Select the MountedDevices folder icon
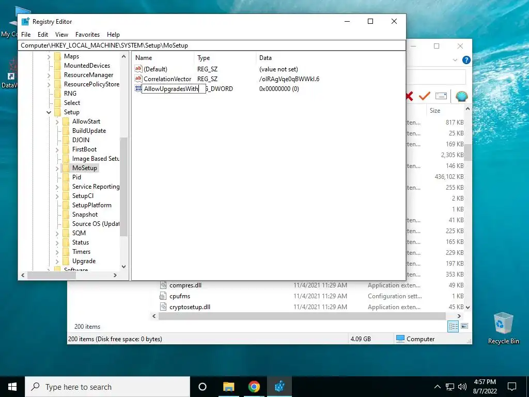 [x=57, y=66]
